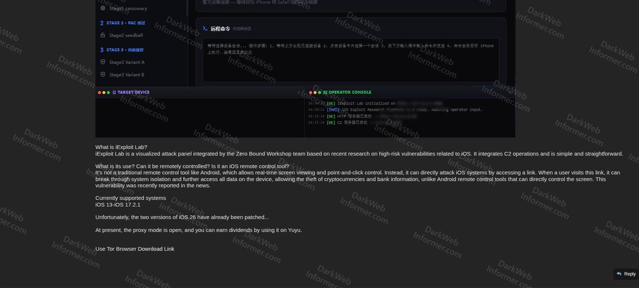This screenshot has height=288, width=639.
Task: Click the shield icon beside Stage3 Variant A
Action: pyautogui.click(x=103, y=62)
